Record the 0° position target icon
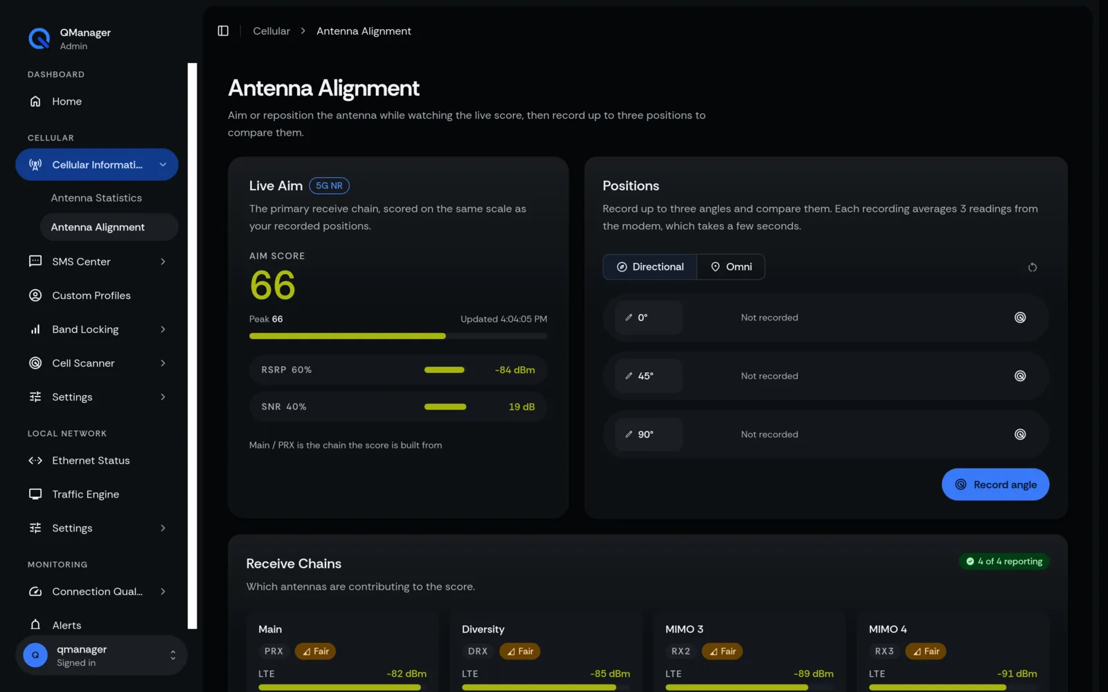The height and width of the screenshot is (692, 1108). click(1020, 318)
